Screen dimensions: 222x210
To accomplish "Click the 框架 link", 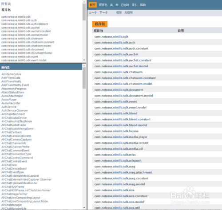I will tap(119, 12).
